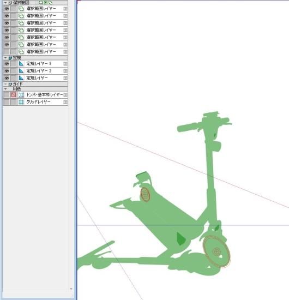Collapse the 選択範囲 layer group
Screen dimensions: 289x300
point(5,3)
